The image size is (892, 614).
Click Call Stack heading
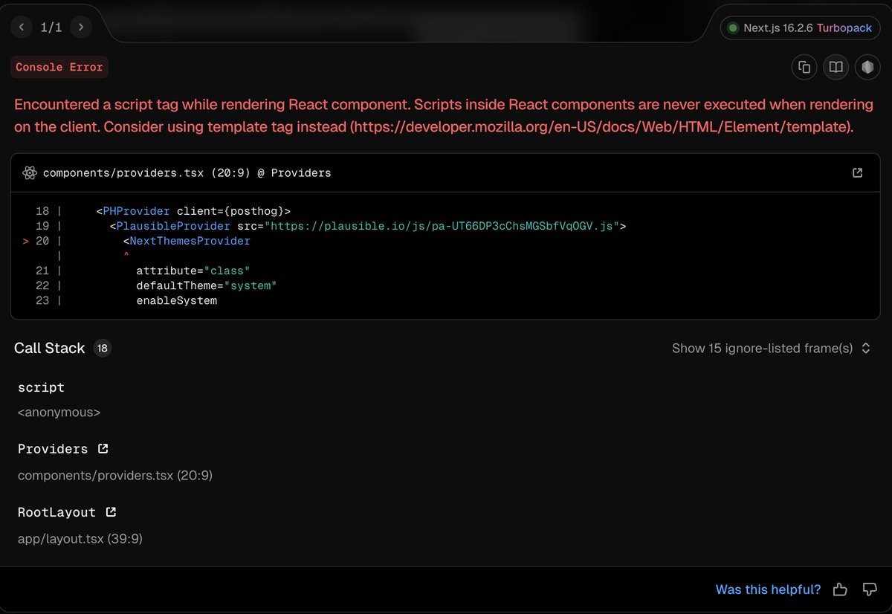(50, 348)
